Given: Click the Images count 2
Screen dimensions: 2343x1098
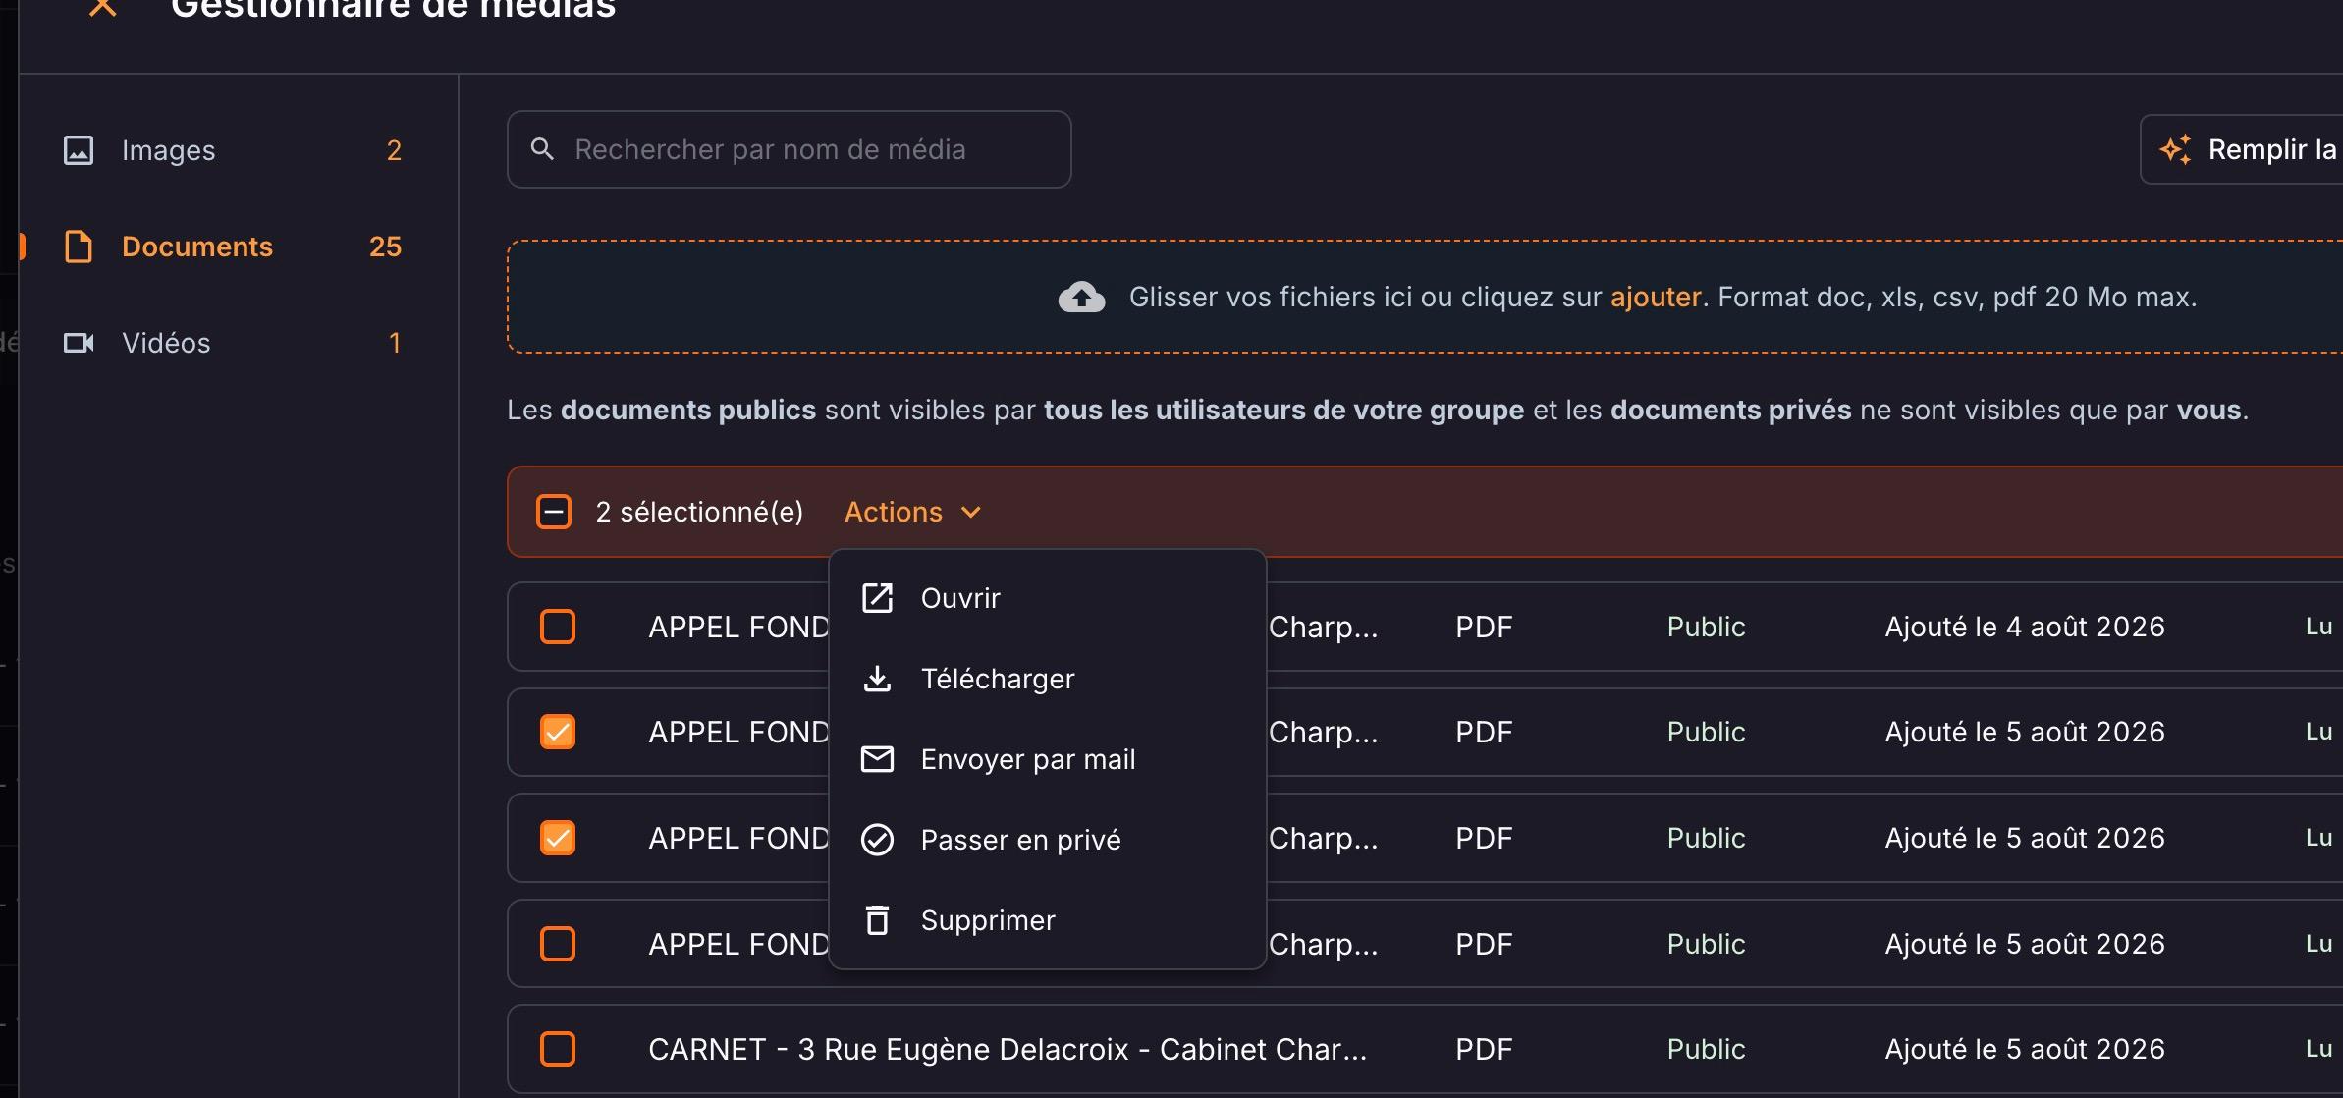Looking at the screenshot, I should [394, 150].
